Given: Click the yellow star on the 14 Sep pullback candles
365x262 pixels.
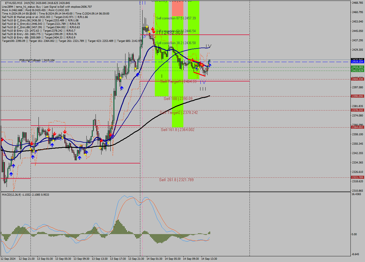Looking at the screenshot, I should point(198,68).
